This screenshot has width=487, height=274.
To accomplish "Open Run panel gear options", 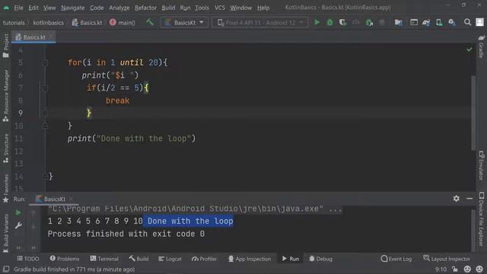I will (456, 199).
